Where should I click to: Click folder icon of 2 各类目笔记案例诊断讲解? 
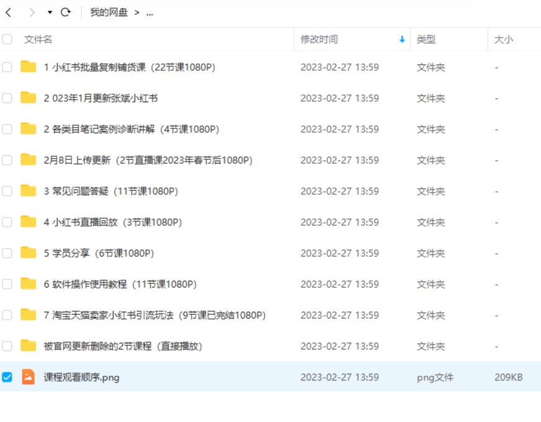[29, 128]
